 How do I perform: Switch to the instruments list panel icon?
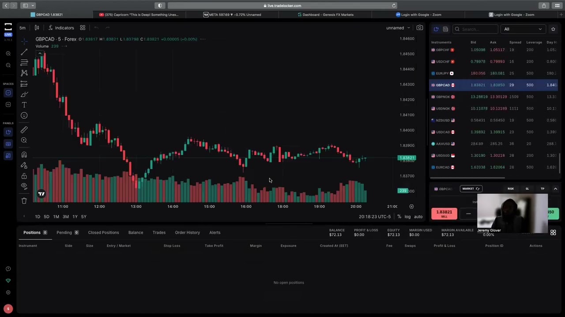click(x=436, y=29)
